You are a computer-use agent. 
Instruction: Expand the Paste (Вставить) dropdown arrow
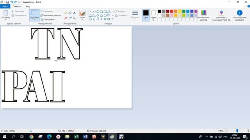tap(6, 20)
